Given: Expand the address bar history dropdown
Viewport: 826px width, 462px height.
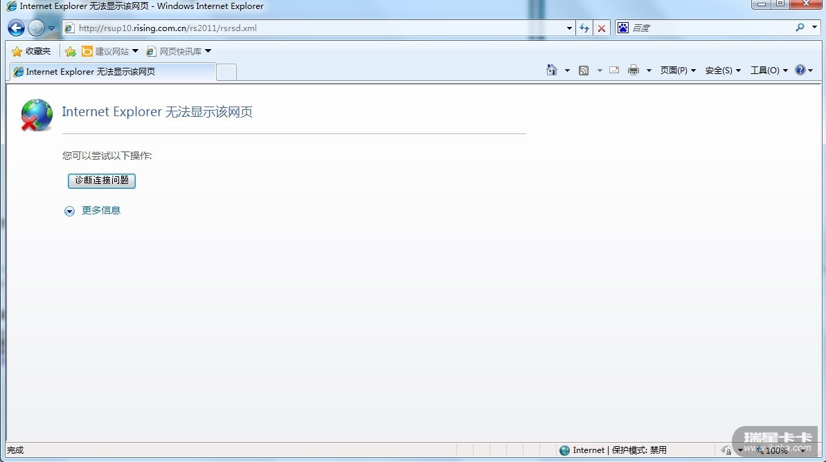Looking at the screenshot, I should tap(569, 28).
